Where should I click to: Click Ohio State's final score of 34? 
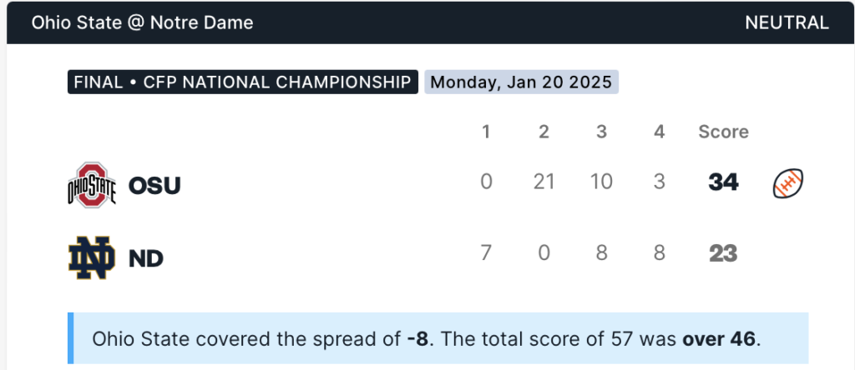[x=723, y=182]
